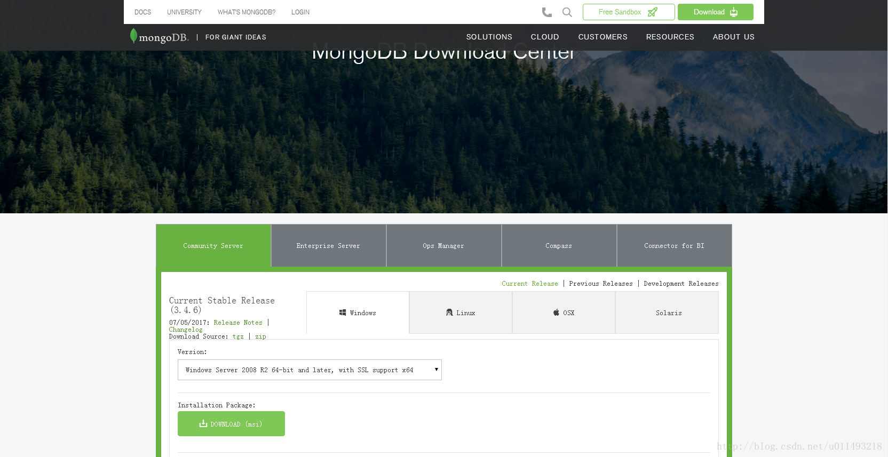Click the download icon on msi button
This screenshot has height=457, width=888.
(x=203, y=423)
